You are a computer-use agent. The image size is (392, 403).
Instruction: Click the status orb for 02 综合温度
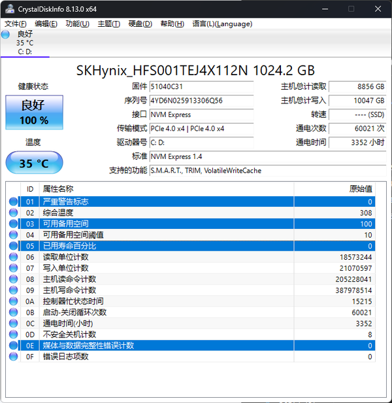pyautogui.click(x=13, y=213)
